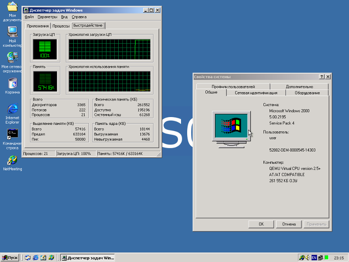Click the Service Pack 4 text
This screenshot has height=262, width=349.
[281, 123]
